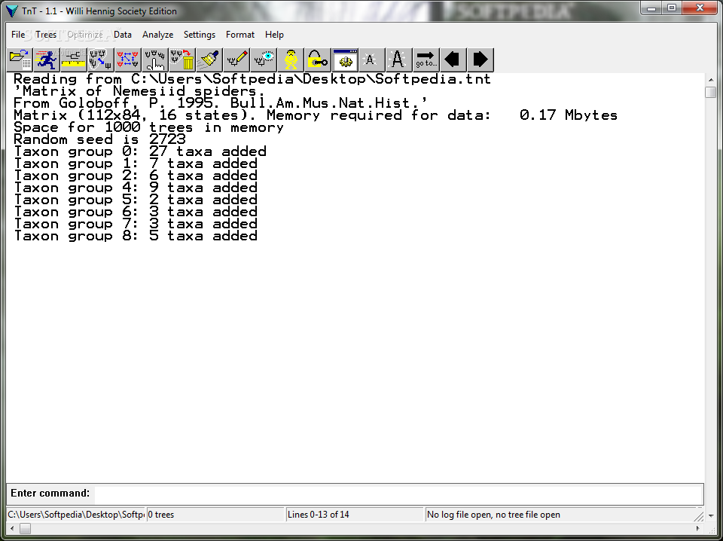
Task: Click the 'go to...' arrow icon
Action: click(426, 60)
